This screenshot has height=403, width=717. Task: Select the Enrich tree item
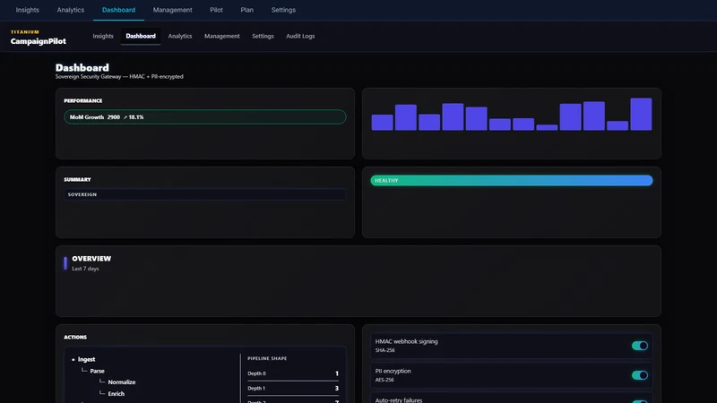click(x=117, y=393)
